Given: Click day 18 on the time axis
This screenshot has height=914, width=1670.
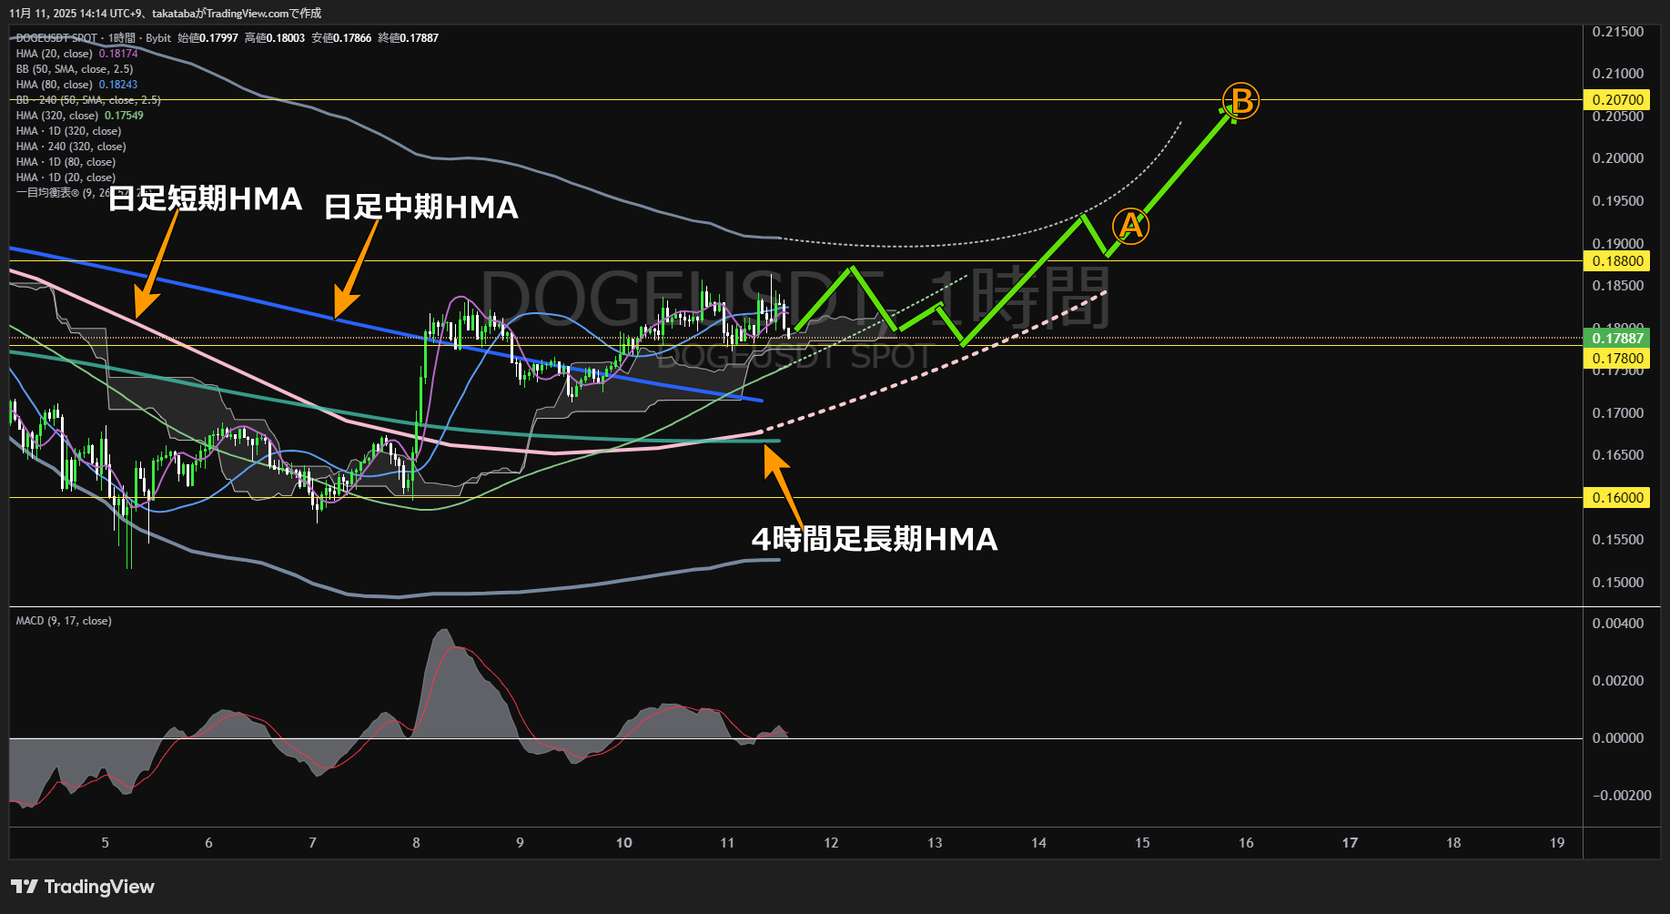Looking at the screenshot, I should tap(1453, 843).
